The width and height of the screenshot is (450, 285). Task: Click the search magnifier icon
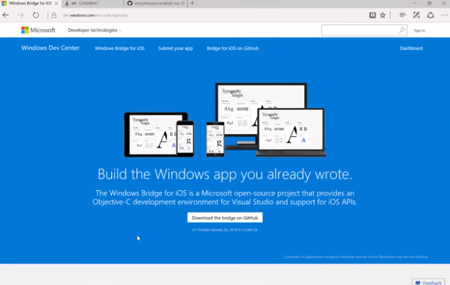(x=402, y=30)
